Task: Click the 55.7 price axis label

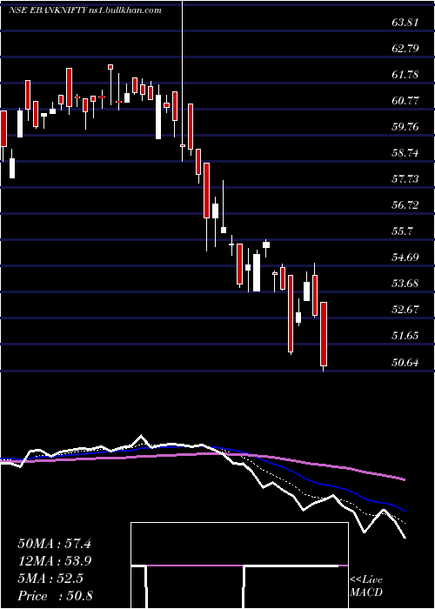Action: pos(402,231)
